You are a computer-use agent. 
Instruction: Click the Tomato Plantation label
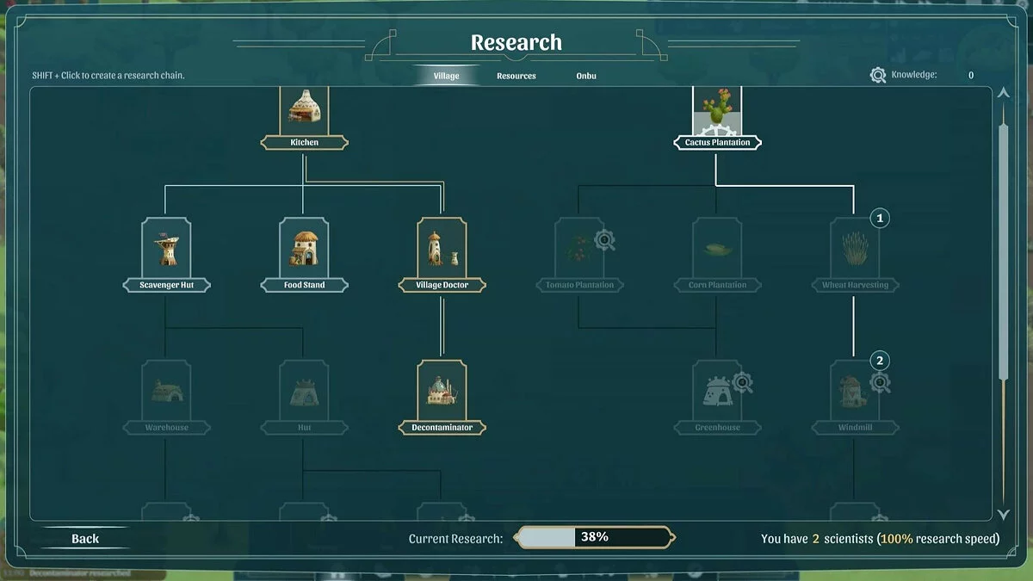(x=580, y=285)
